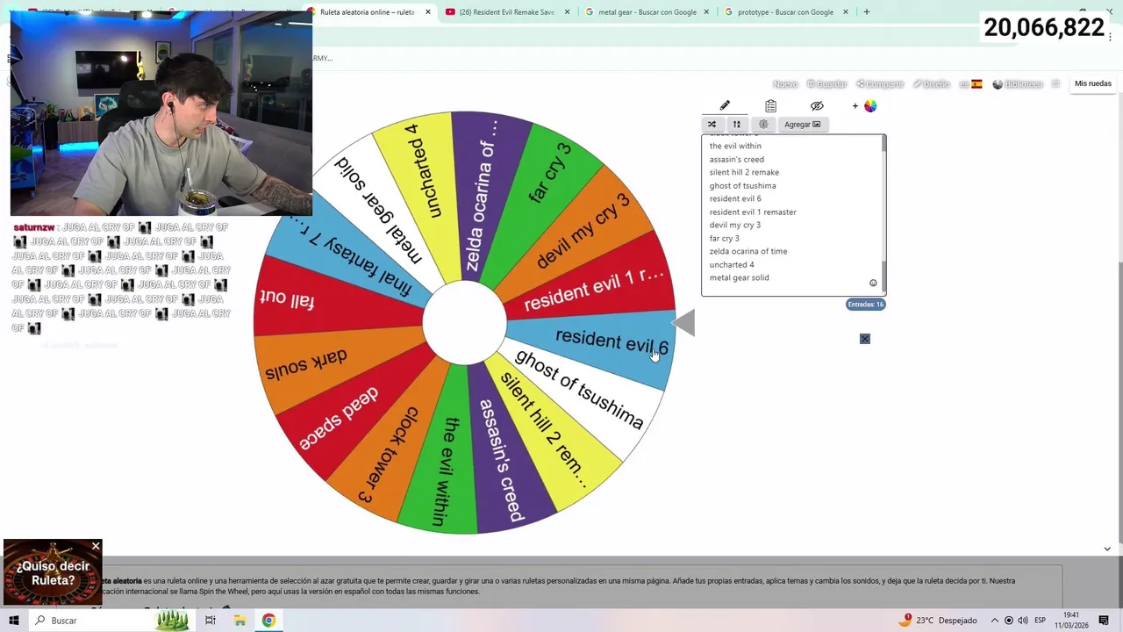The width and height of the screenshot is (1123, 632).
Task: Collapse section with chevron at bottom right
Action: tap(1107, 549)
